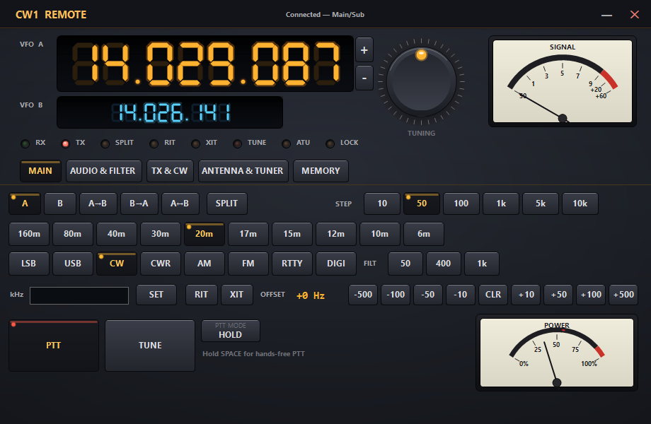
Task: Toggle RIT next to OFFSET
Action: point(202,295)
